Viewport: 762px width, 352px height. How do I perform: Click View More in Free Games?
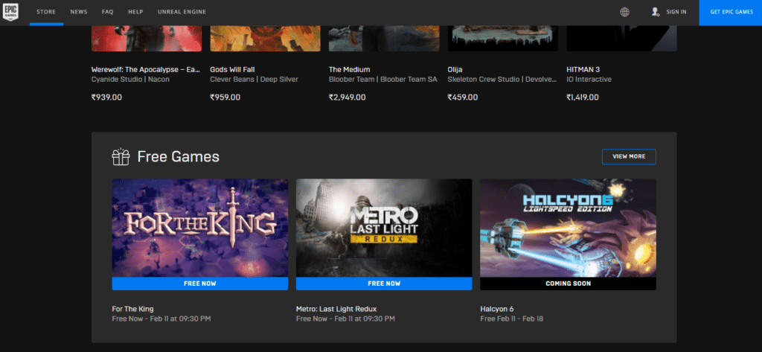[629, 156]
